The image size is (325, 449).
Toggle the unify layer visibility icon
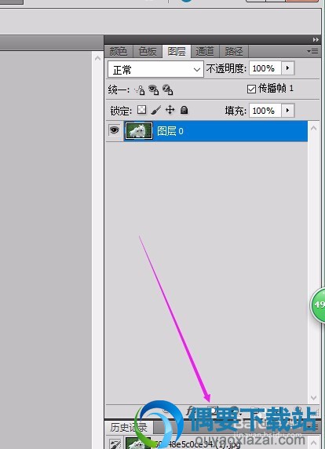point(154,89)
